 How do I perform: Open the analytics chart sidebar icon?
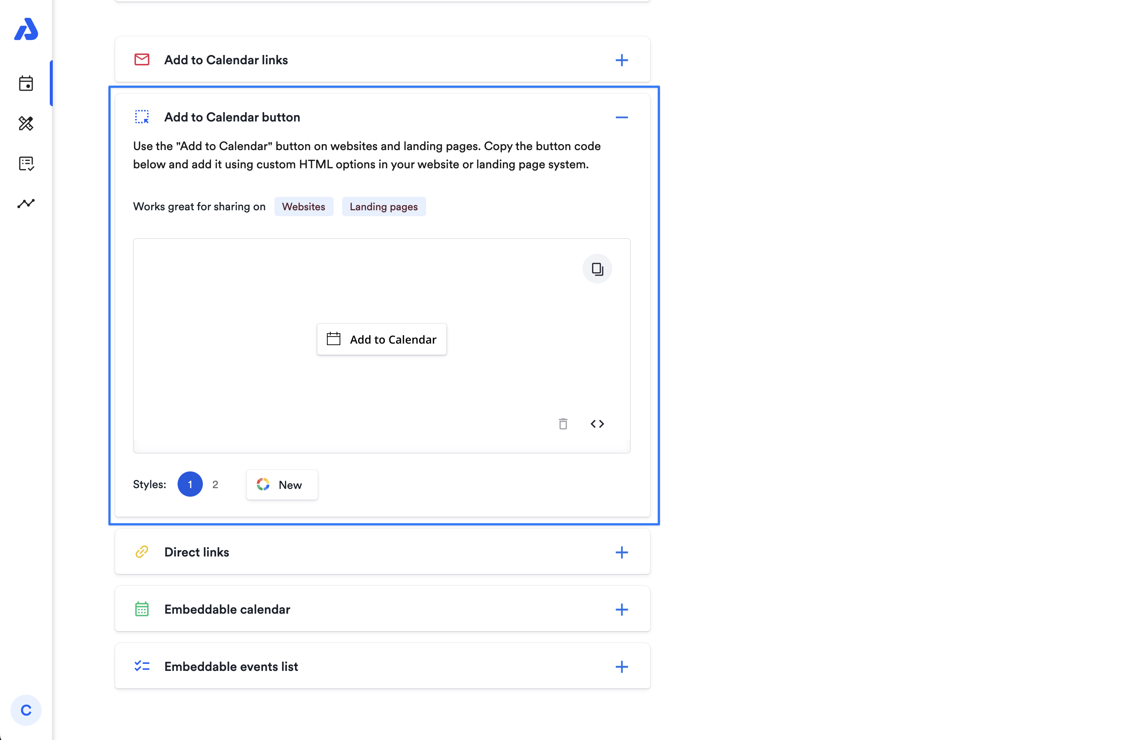(x=26, y=204)
